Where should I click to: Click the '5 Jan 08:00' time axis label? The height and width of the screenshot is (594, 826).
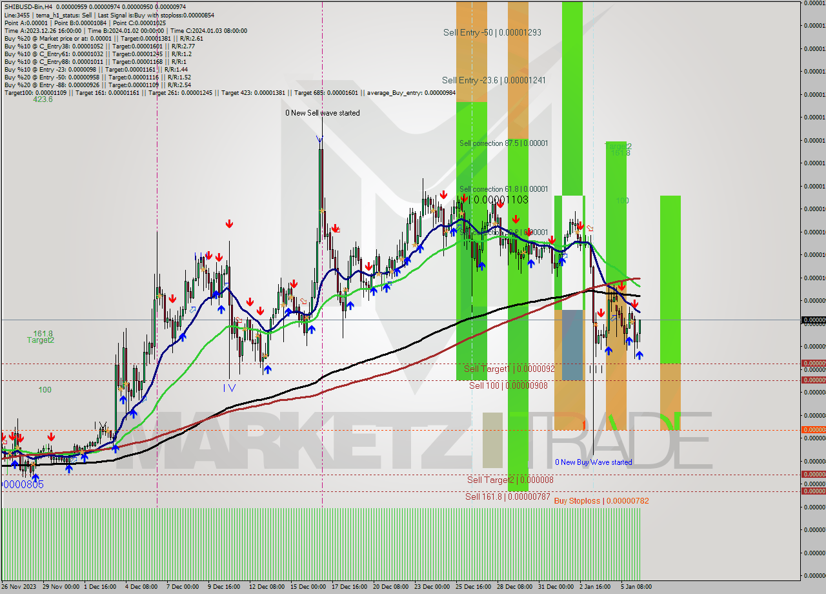pyautogui.click(x=636, y=587)
